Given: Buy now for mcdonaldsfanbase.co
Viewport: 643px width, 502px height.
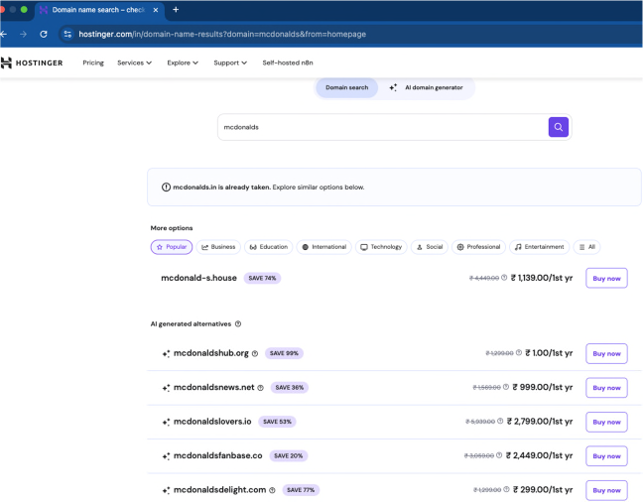Looking at the screenshot, I should coord(606,456).
